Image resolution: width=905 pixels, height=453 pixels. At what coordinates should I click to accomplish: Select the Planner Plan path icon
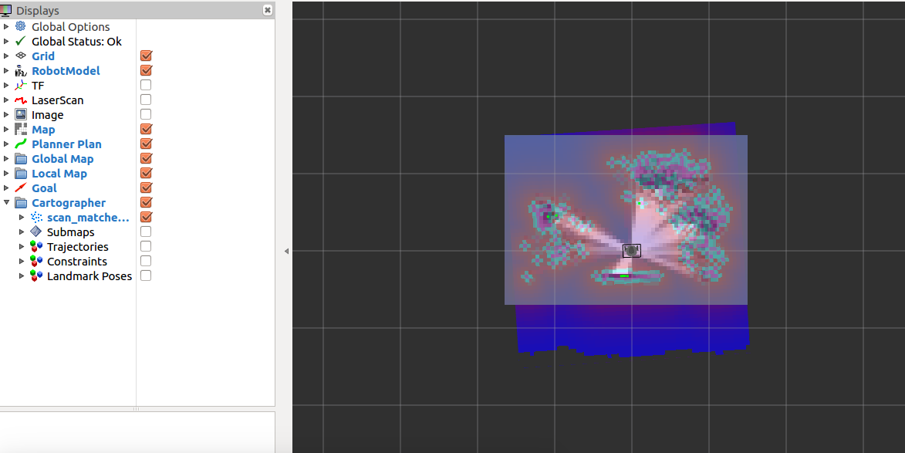click(x=20, y=144)
